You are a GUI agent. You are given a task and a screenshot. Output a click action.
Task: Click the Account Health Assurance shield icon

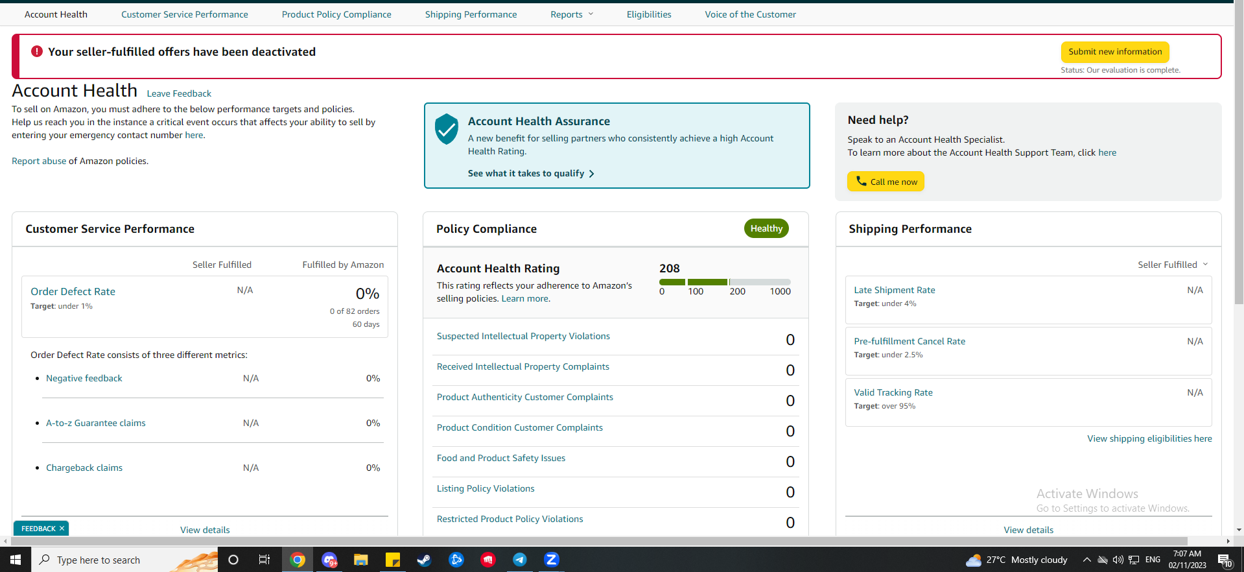pos(447,128)
